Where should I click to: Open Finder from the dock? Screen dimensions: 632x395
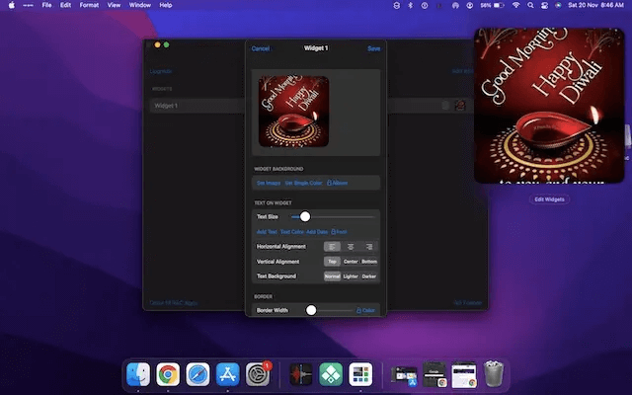(137, 374)
